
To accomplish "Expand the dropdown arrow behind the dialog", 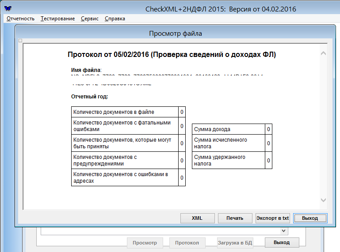I will point(283,231).
